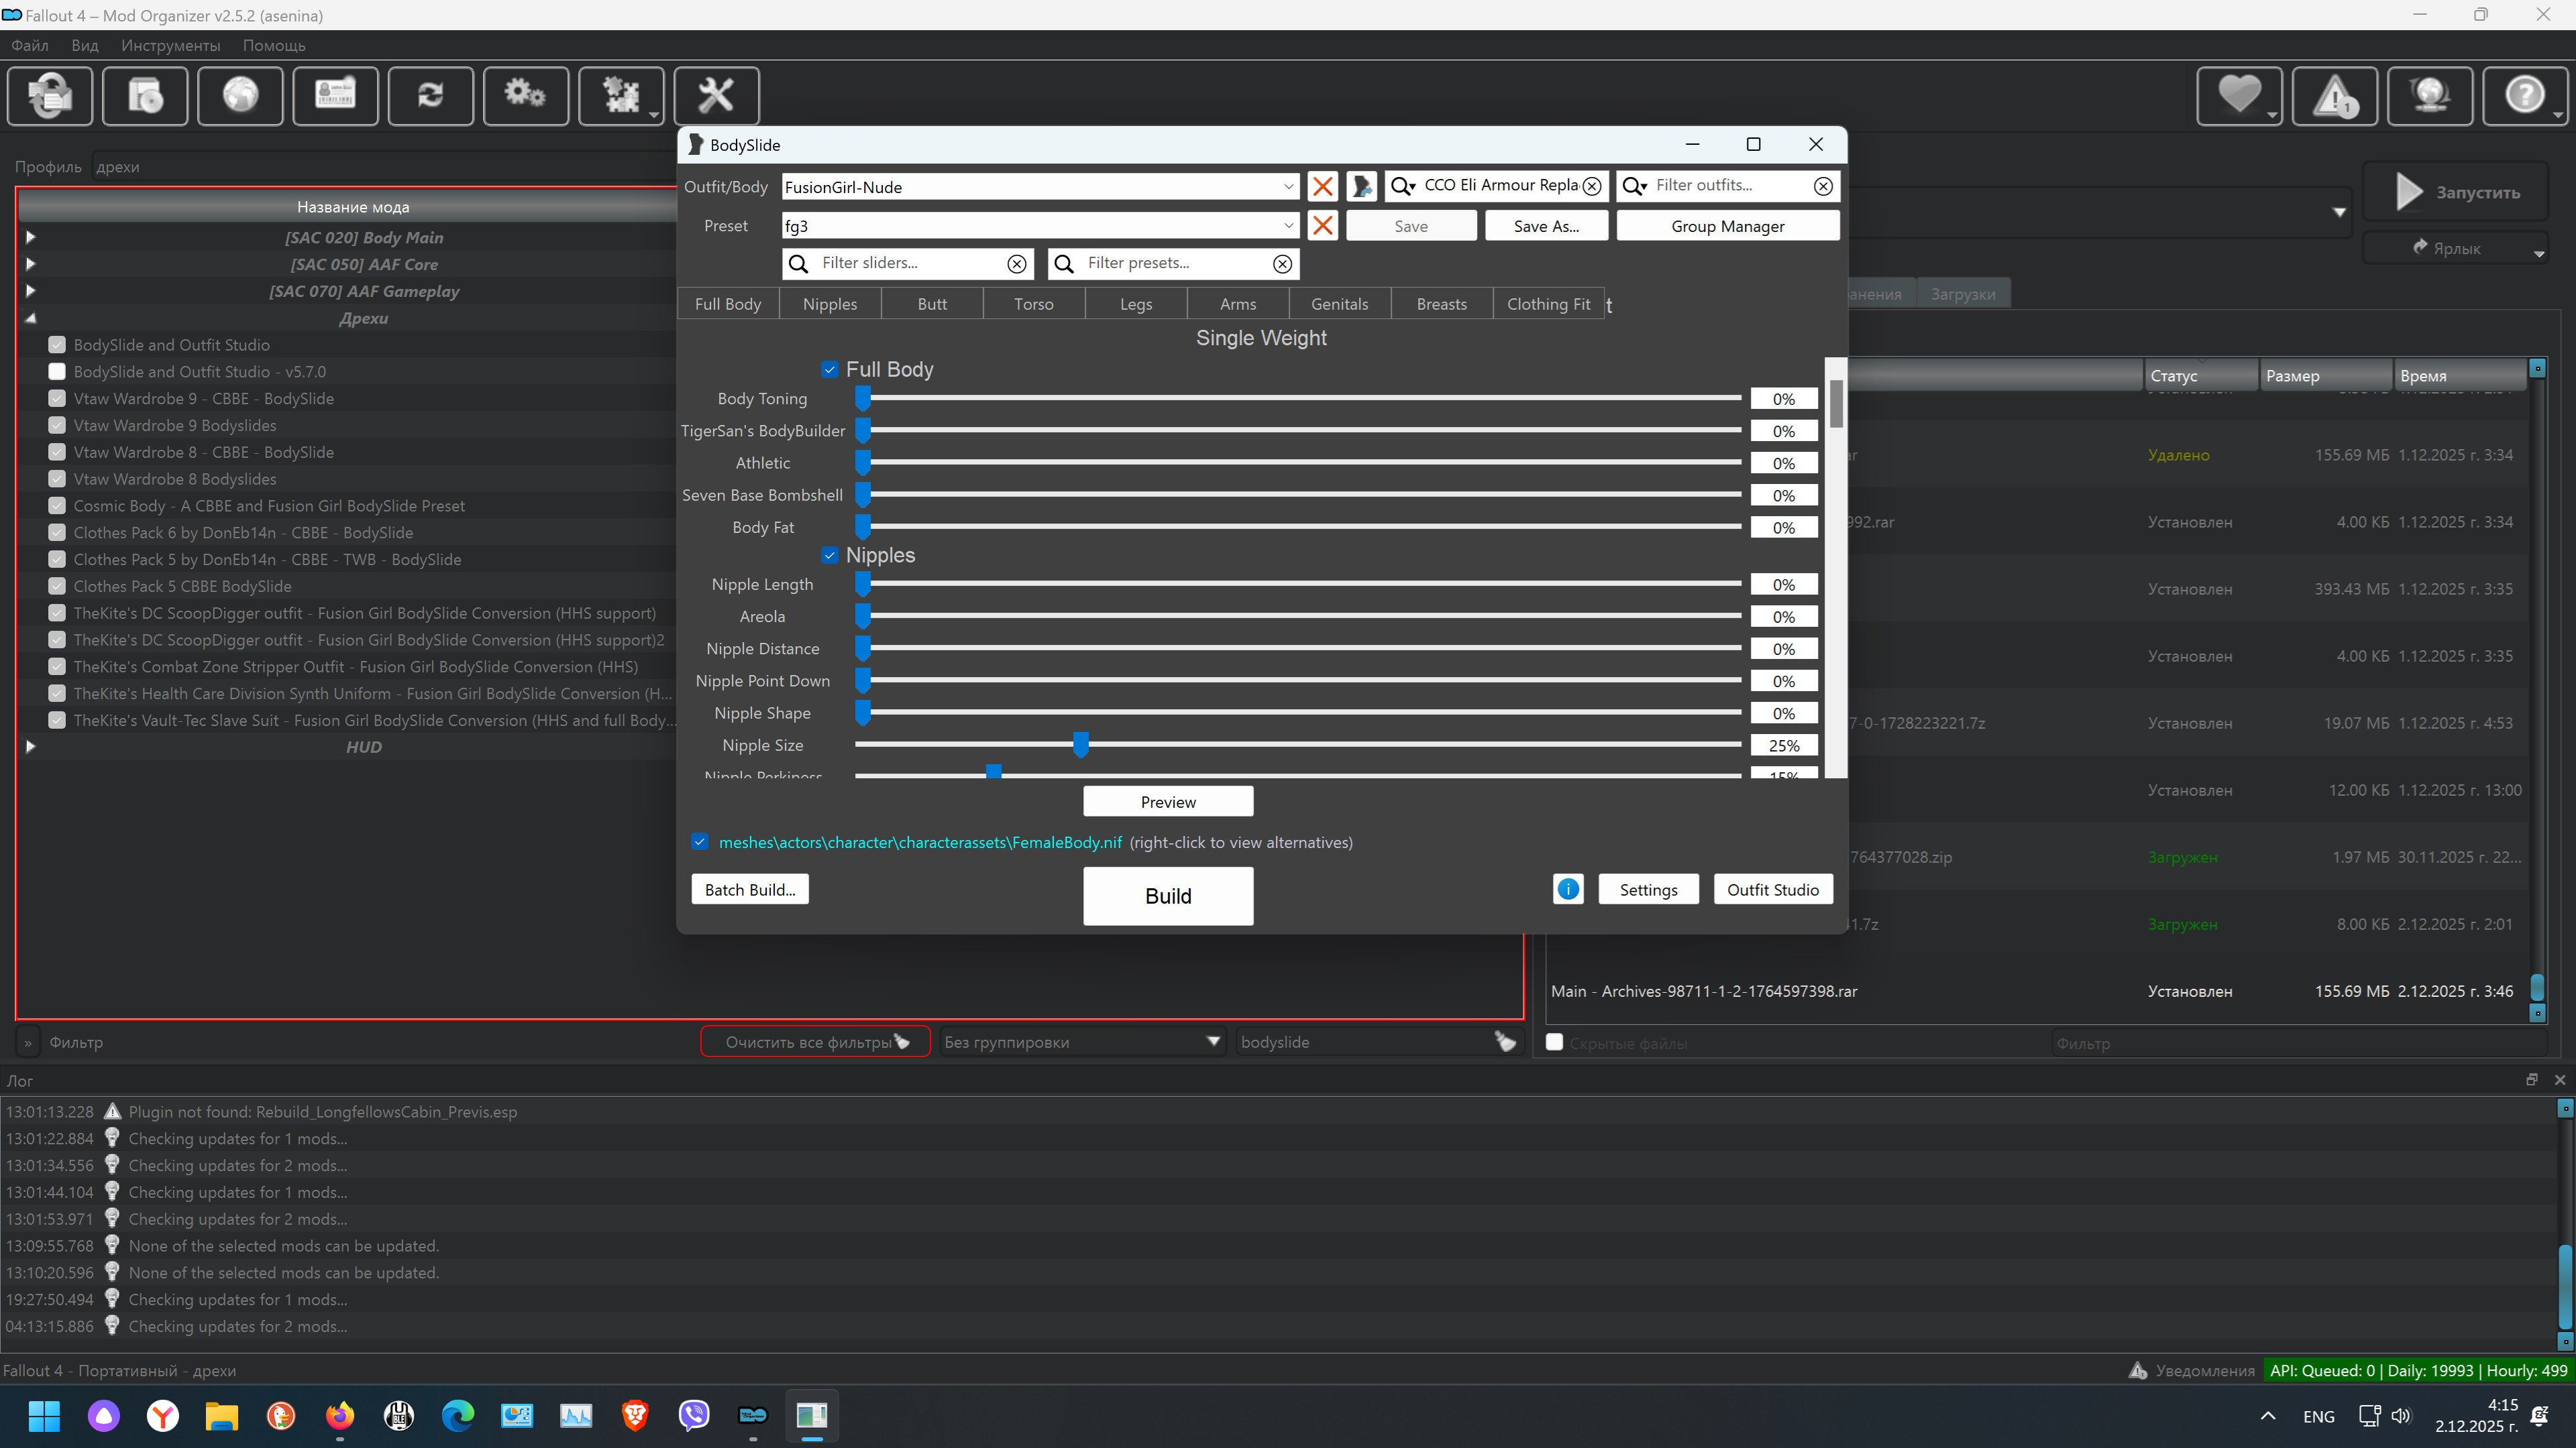Click the Nexus globe icon
Screen dimensions: 2576x1448
click(240, 96)
